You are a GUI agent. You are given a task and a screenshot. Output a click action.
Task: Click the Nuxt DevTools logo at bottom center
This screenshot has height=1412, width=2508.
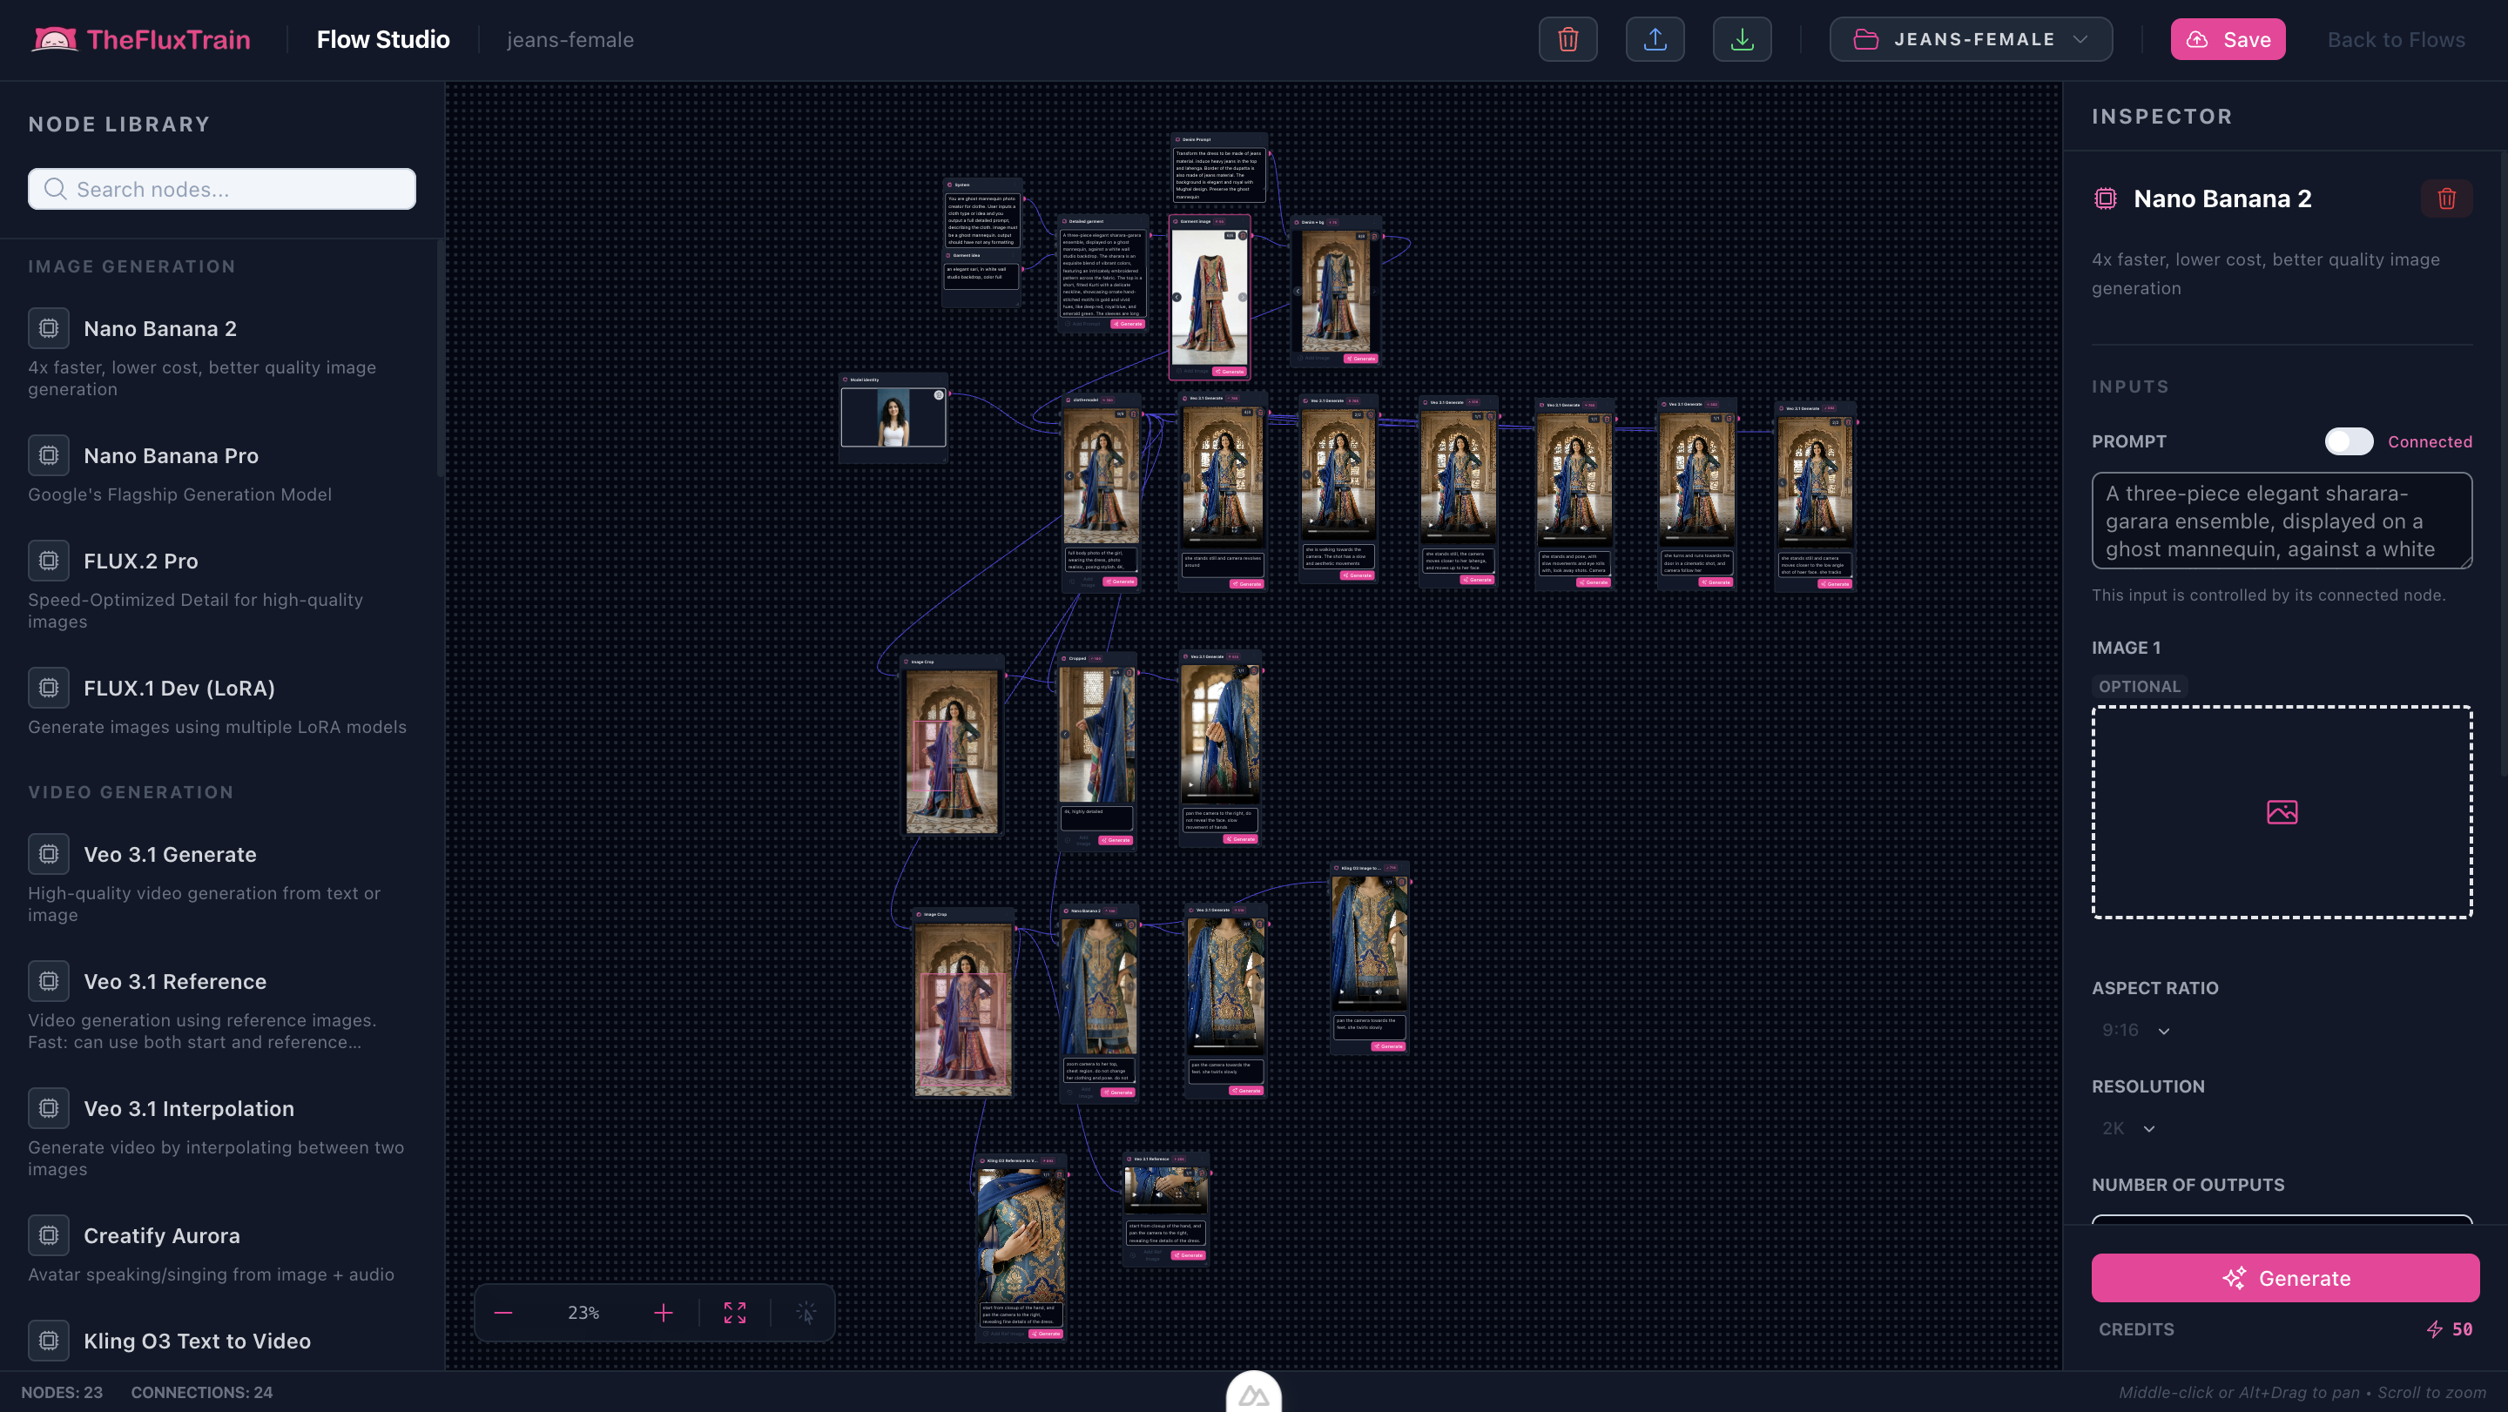[x=1253, y=1394]
